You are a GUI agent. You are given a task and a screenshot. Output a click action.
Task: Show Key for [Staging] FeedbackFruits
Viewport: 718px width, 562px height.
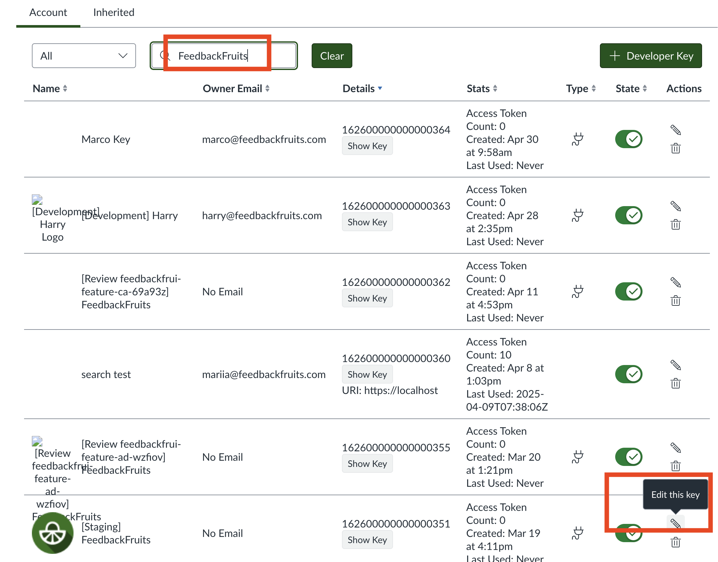click(x=367, y=540)
